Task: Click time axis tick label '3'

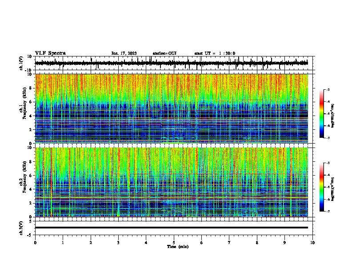Action: pos(118,243)
